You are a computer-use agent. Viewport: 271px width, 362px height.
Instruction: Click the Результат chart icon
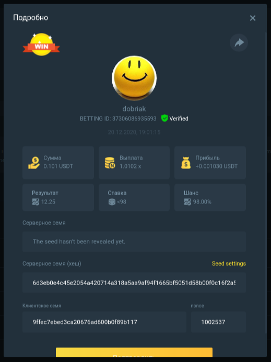click(36, 202)
